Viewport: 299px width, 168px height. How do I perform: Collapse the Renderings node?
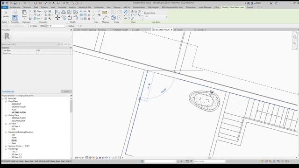point(6,149)
